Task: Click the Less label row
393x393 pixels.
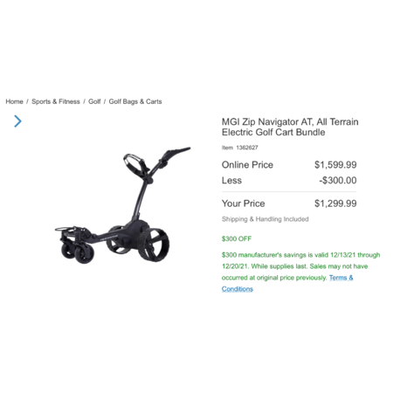Action: [289, 180]
